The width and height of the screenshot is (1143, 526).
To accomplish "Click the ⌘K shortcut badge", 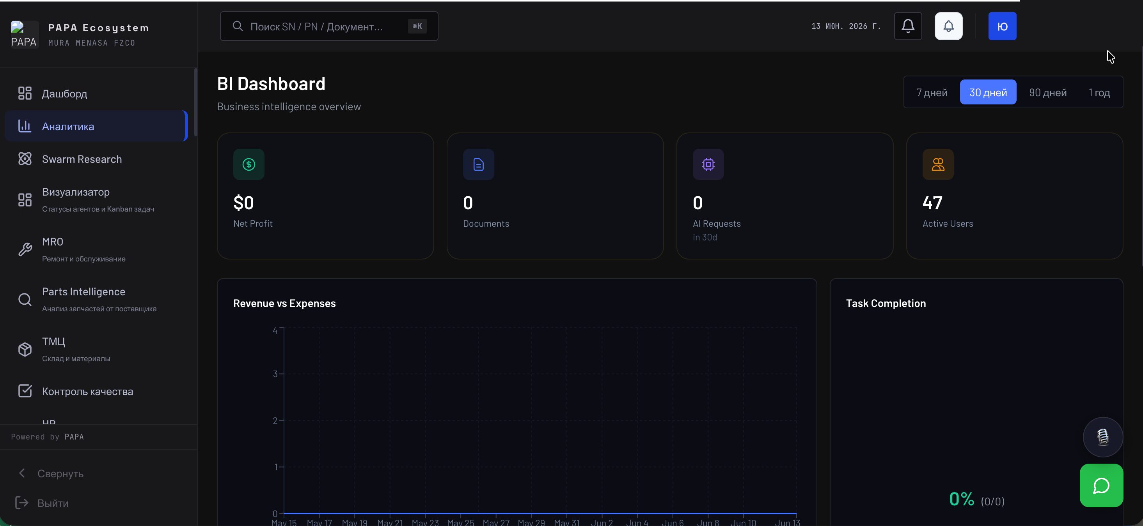I will (x=417, y=26).
